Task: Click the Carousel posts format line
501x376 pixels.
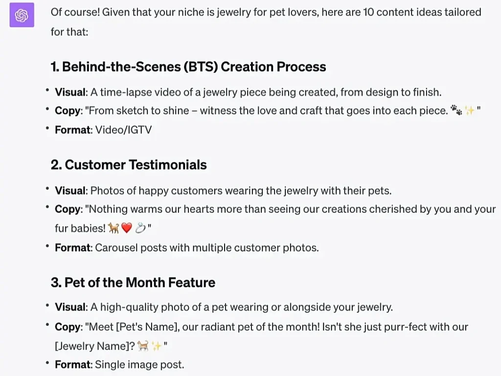Action: coord(186,248)
